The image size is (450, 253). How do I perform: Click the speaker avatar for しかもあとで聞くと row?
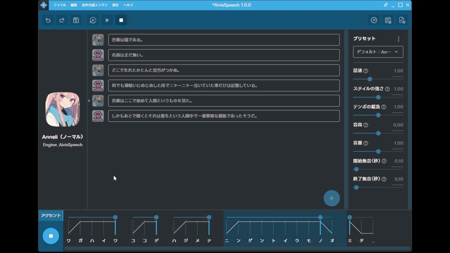click(x=98, y=116)
